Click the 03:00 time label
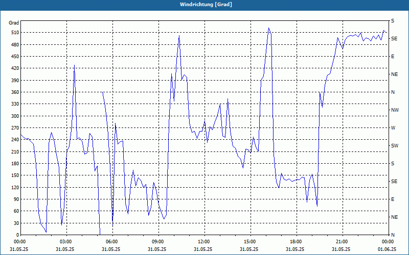The width and height of the screenshot is (409, 255). pos(66,242)
